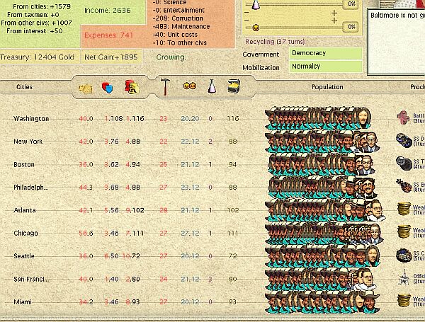The height and width of the screenshot is (322, 425).
Task: Click the Population column header
Action: (327, 87)
